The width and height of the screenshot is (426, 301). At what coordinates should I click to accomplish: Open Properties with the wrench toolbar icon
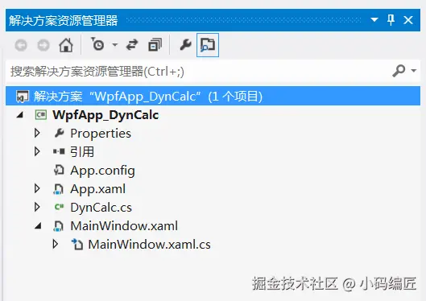coord(186,45)
